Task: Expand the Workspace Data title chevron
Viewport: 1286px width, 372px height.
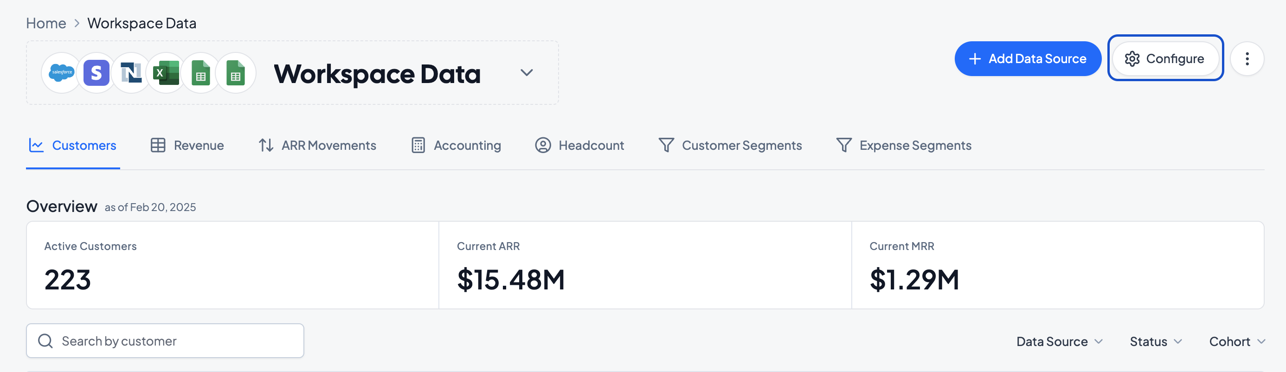Action: tap(526, 73)
